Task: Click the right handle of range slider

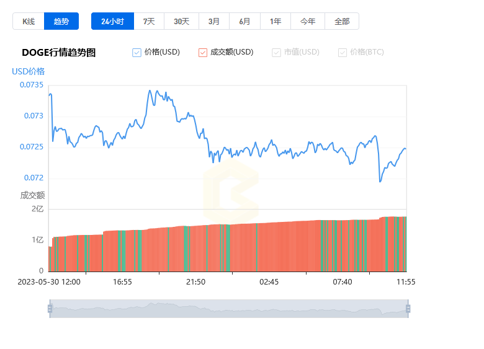Action: pyautogui.click(x=408, y=309)
